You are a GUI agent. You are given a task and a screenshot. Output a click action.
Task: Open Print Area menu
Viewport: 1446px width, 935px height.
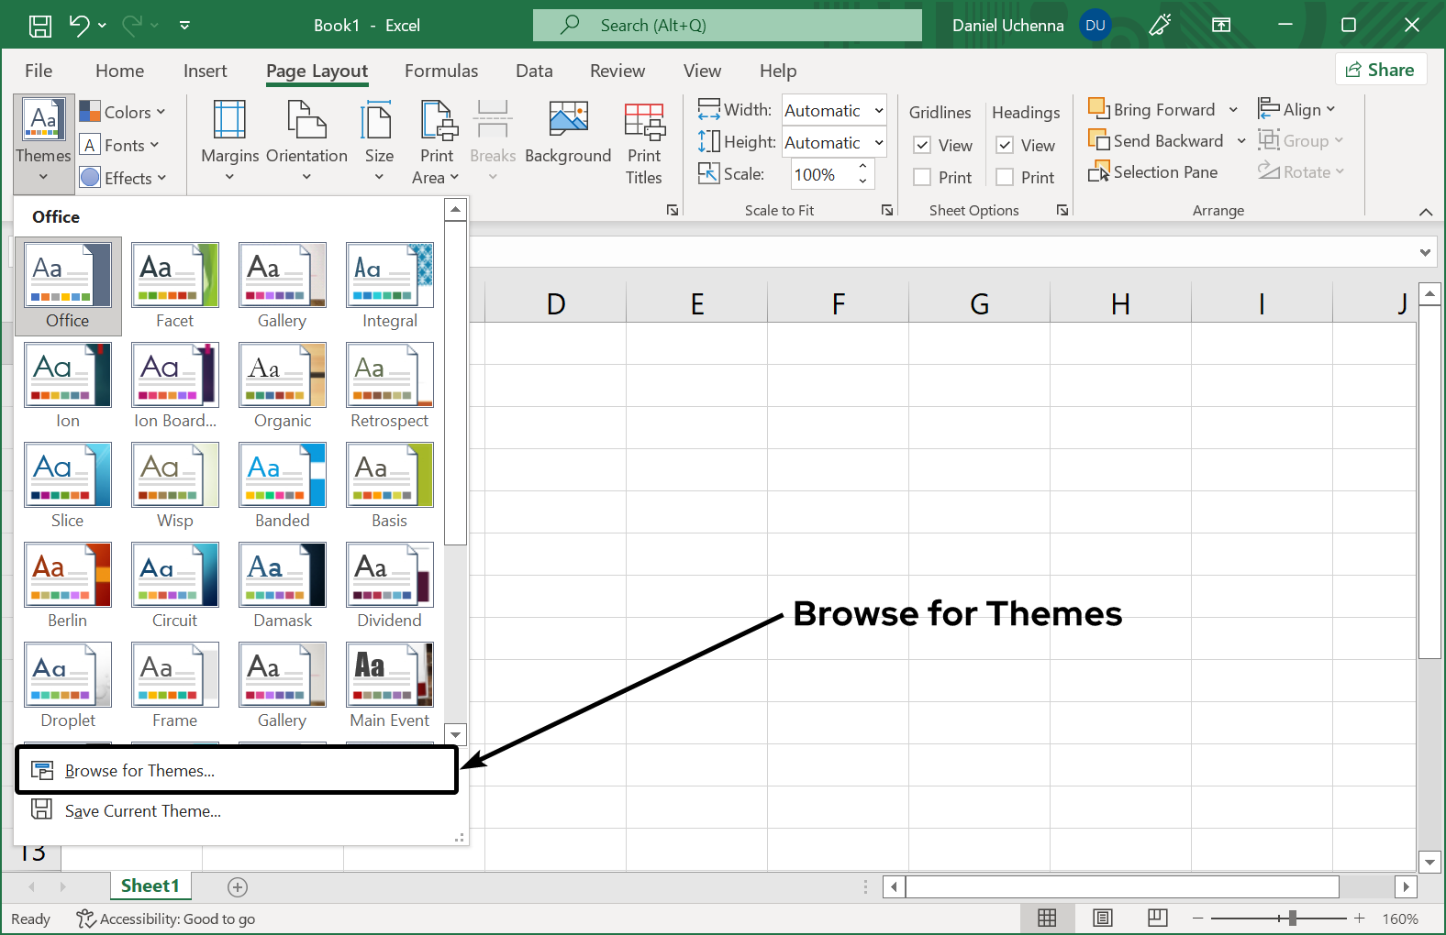(437, 141)
